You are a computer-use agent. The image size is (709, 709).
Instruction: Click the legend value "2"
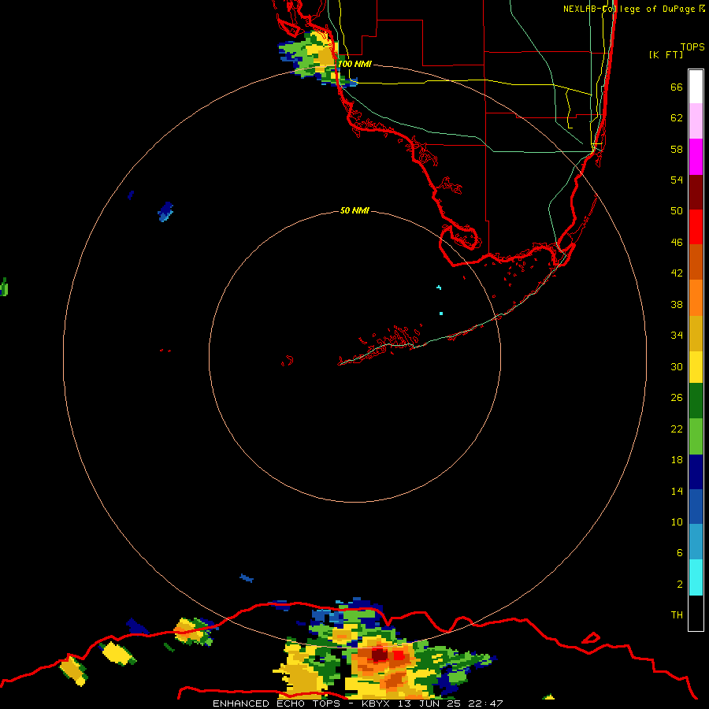[680, 584]
